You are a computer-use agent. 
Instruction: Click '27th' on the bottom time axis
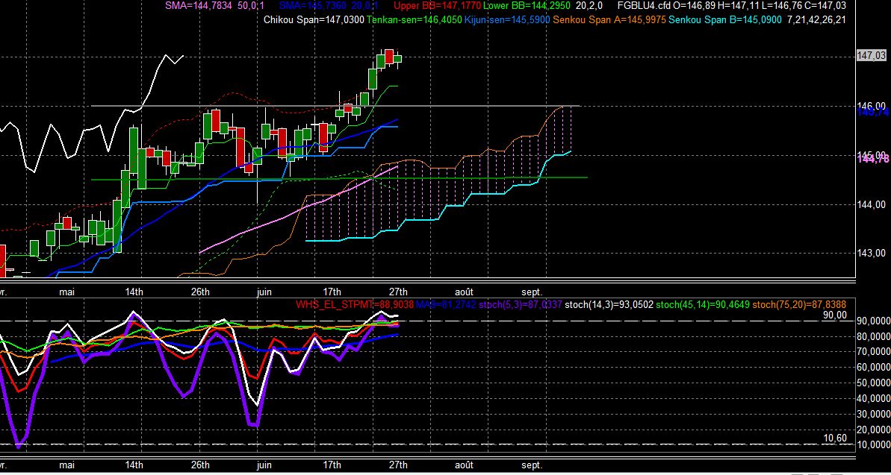(398, 465)
